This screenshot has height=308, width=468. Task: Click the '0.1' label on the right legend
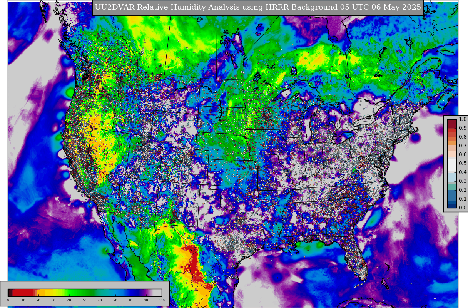click(463, 199)
